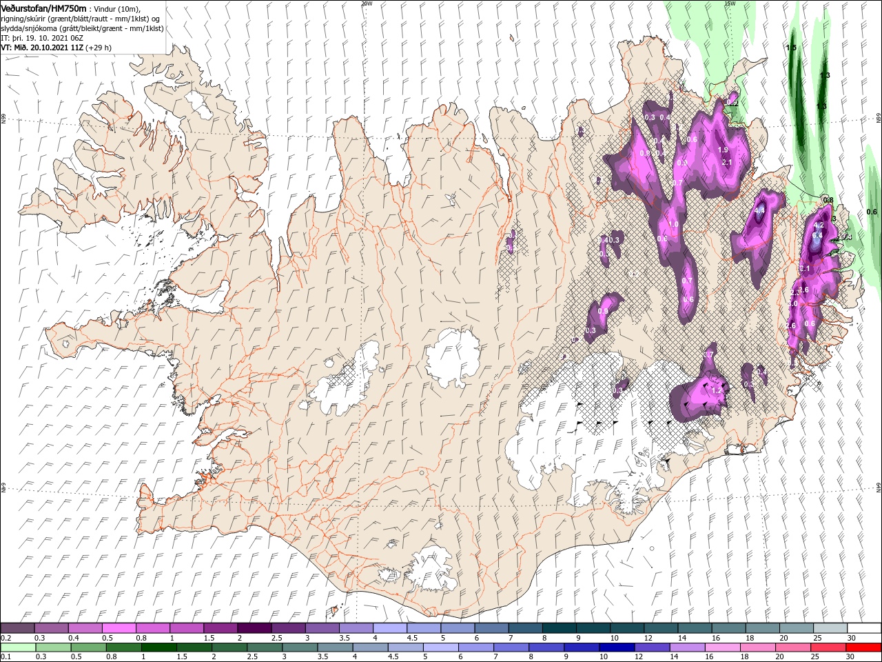The height and width of the screenshot is (662, 882).
Task: Click the '1.5' rain value over the sea
Action: click(791, 48)
